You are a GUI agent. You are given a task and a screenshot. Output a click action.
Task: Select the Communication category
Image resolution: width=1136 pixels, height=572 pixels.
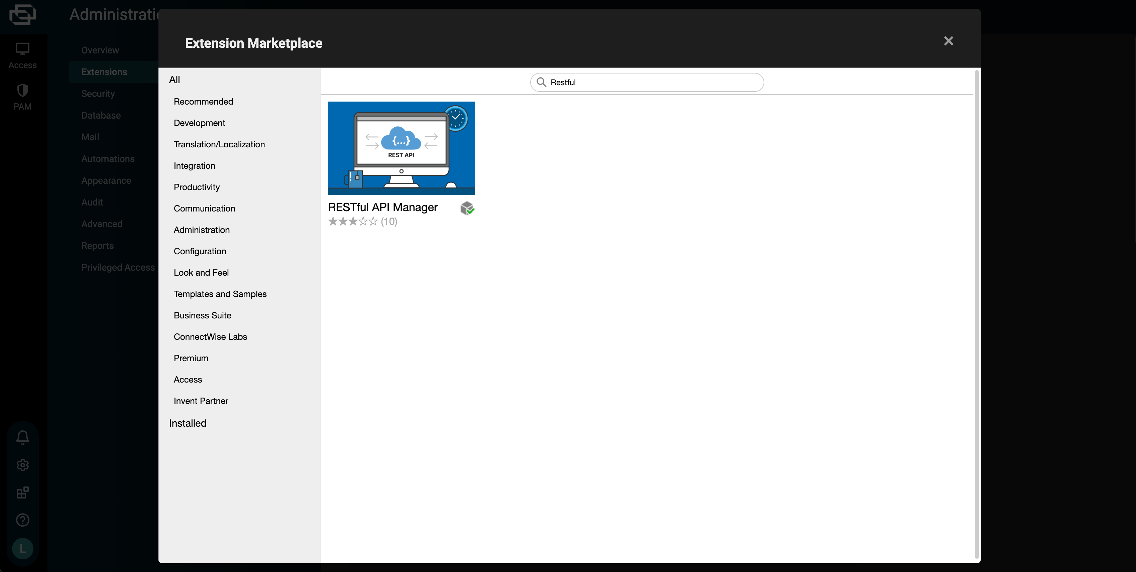tap(204, 208)
